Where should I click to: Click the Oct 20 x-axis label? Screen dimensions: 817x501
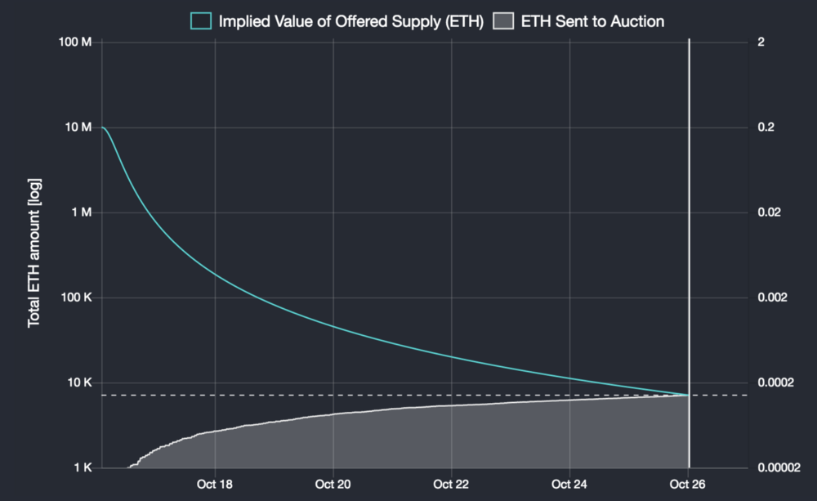(333, 484)
